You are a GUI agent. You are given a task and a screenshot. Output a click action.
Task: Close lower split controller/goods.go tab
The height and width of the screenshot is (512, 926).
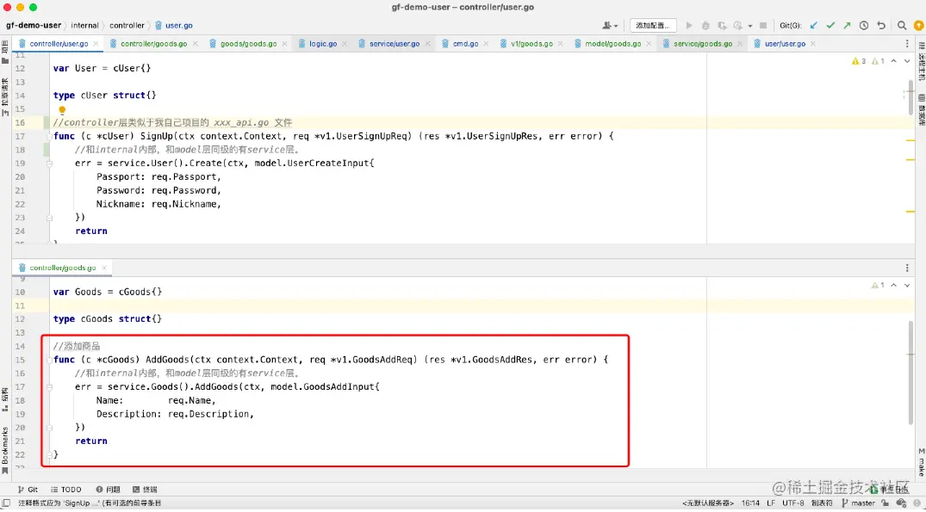(x=104, y=268)
